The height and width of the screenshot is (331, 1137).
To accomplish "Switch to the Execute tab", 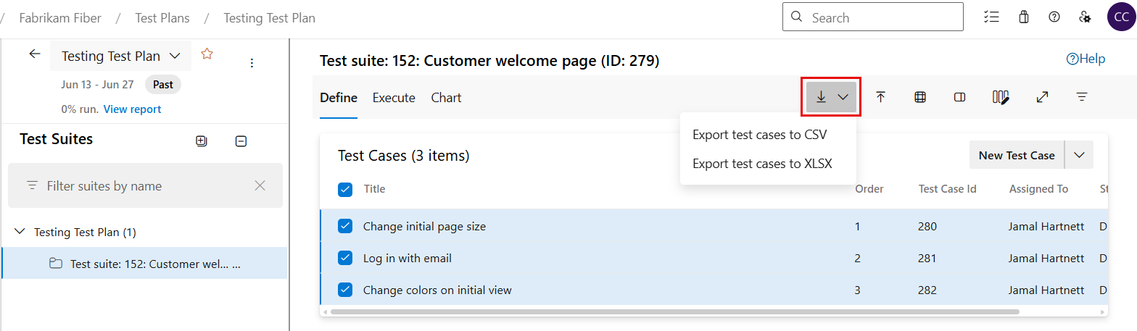I will coord(394,98).
